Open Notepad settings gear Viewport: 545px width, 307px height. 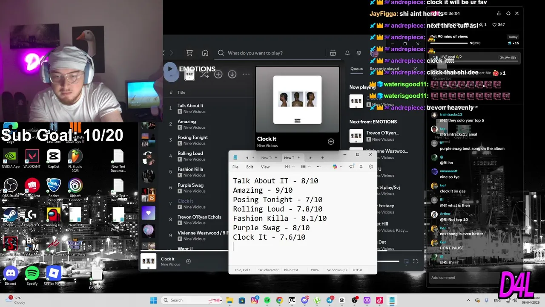tap(370, 167)
